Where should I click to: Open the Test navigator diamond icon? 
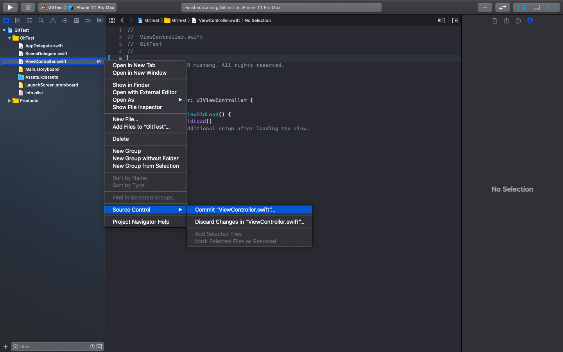(x=65, y=20)
